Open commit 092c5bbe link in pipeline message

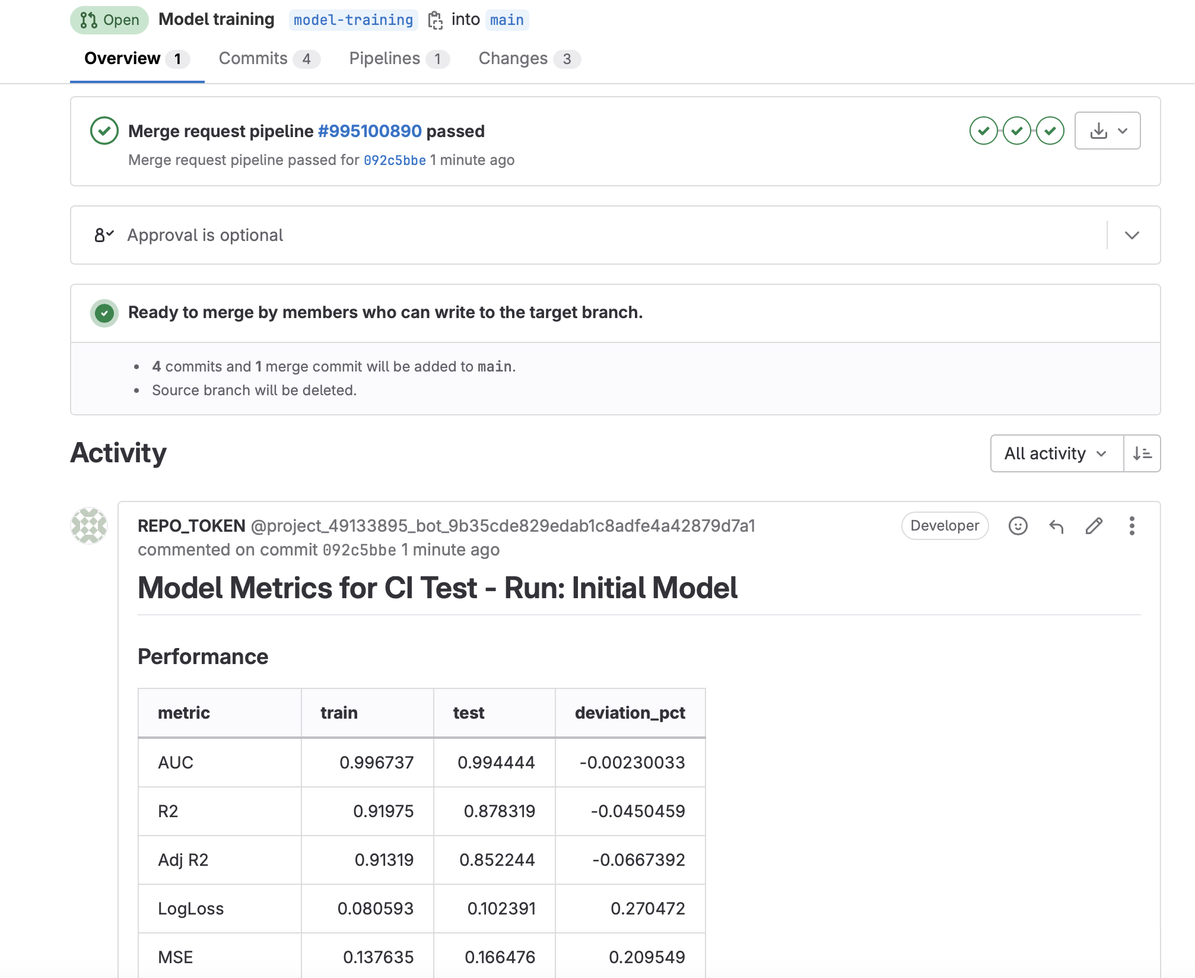[395, 160]
